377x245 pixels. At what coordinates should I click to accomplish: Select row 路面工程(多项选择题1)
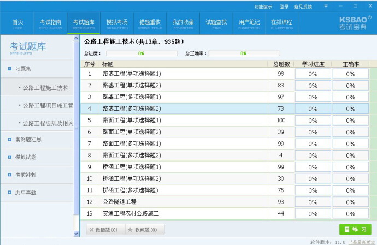(225, 144)
